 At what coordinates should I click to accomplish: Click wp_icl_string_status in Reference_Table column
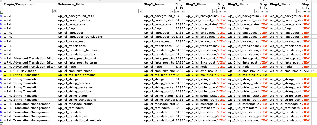click(x=72, y=96)
